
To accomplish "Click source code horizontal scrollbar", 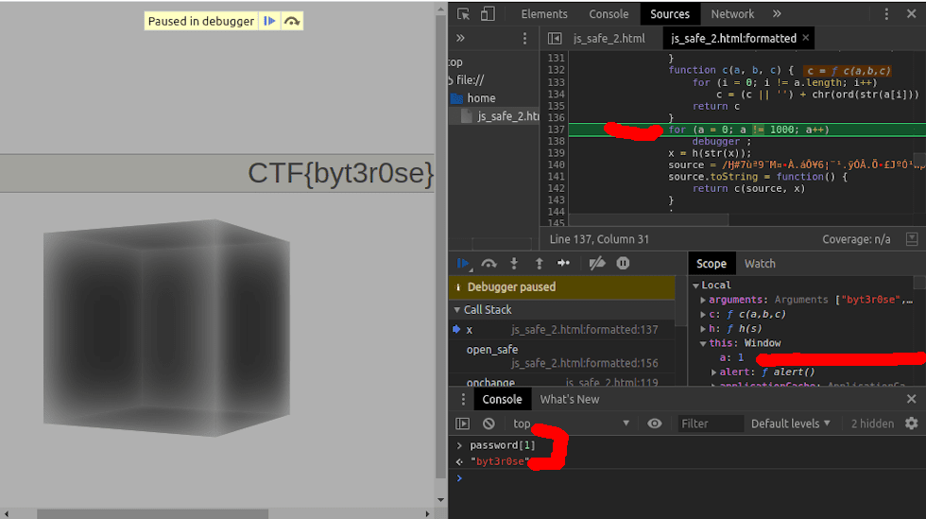I will pyautogui.click(x=648, y=220).
